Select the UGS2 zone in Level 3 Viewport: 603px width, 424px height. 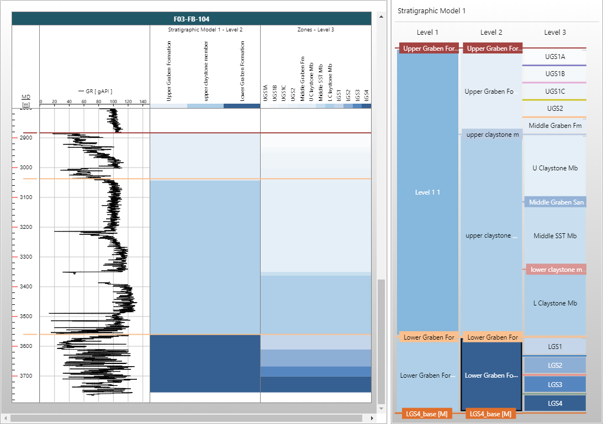pos(554,109)
